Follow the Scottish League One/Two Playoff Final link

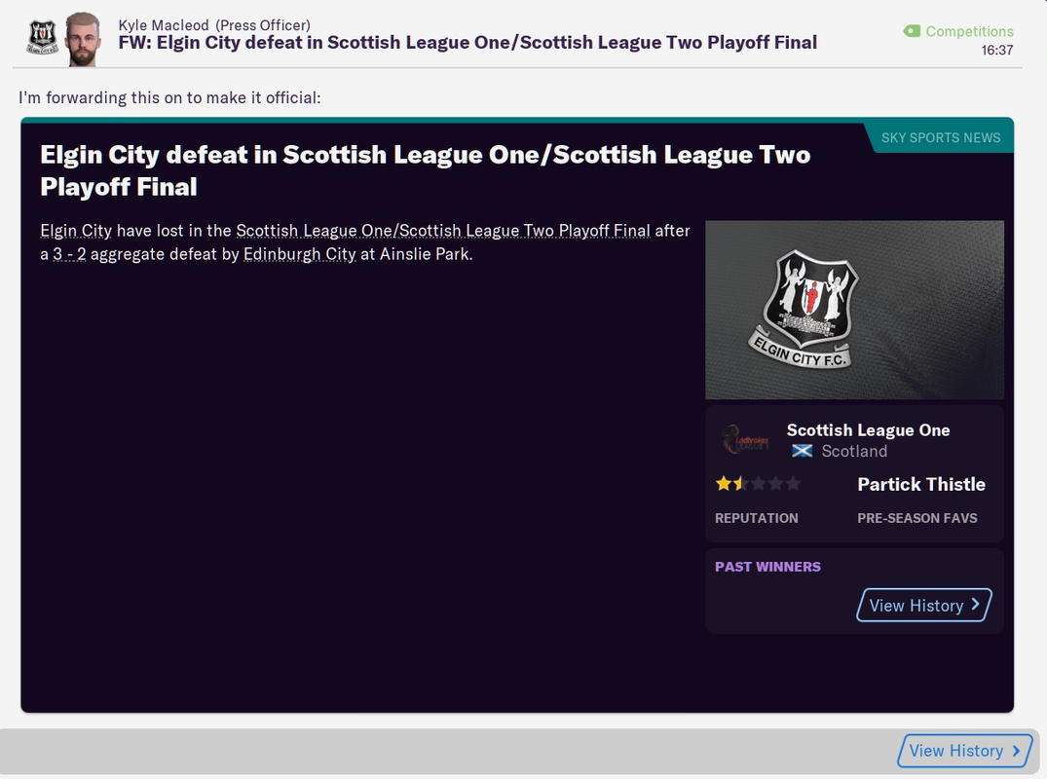pyautogui.click(x=443, y=231)
